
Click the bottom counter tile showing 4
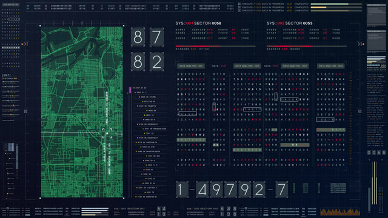202,190
